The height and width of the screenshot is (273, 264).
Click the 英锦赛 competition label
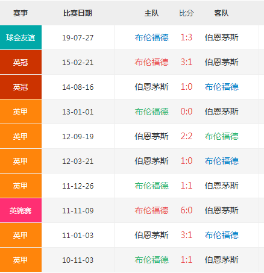[x=20, y=210]
